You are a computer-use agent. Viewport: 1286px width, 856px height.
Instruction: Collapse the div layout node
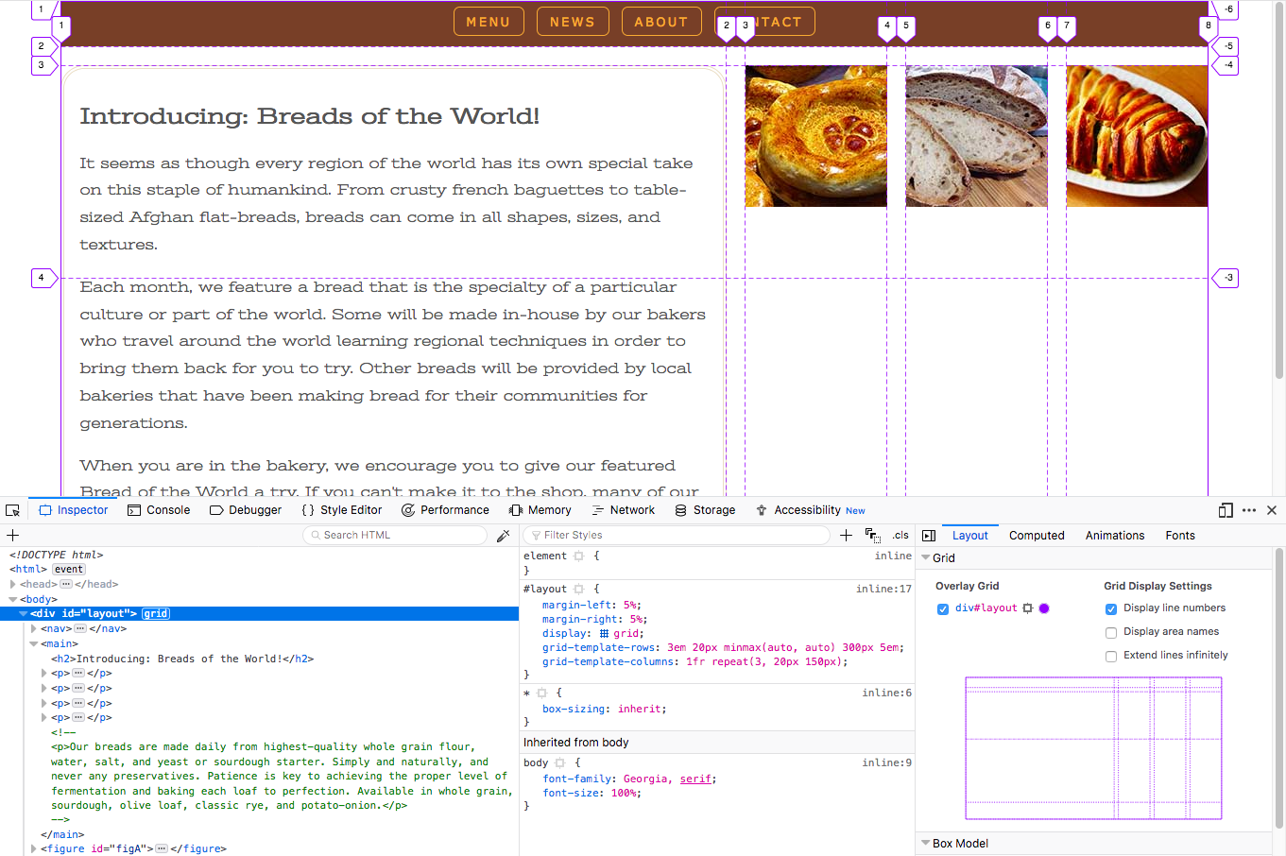click(x=24, y=613)
